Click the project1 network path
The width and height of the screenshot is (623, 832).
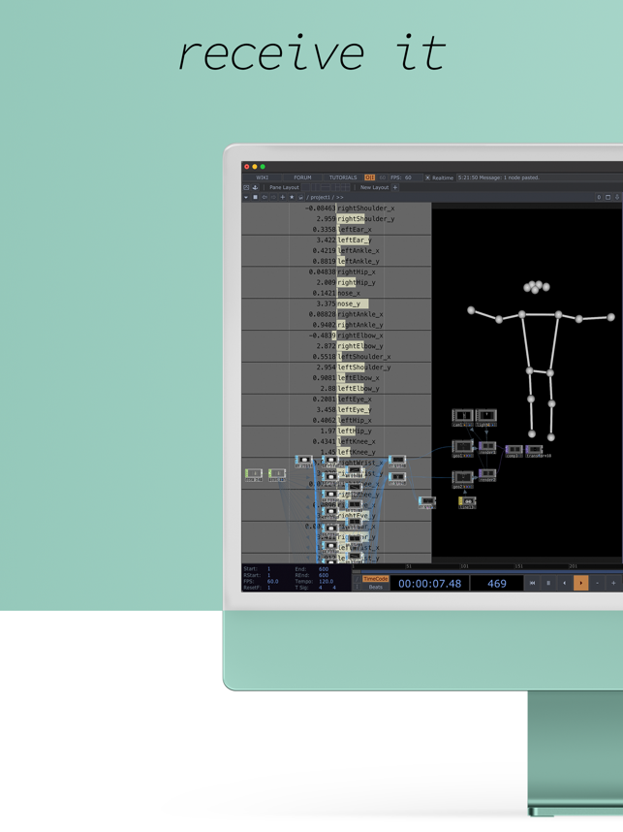click(x=322, y=198)
